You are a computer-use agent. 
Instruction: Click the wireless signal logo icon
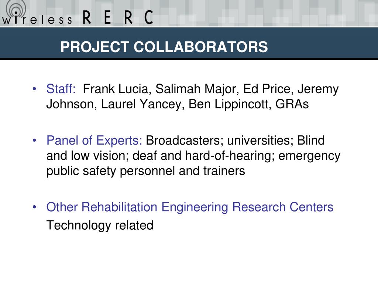pyautogui.click(x=16, y=11)
